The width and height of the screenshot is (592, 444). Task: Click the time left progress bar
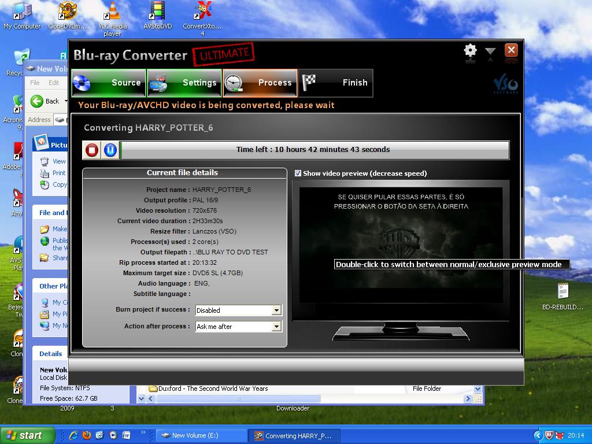click(314, 150)
